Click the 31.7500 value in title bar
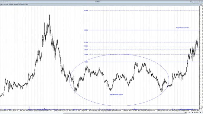Image resolution: width=203 pixels, height=114 pixels. [97, 2]
